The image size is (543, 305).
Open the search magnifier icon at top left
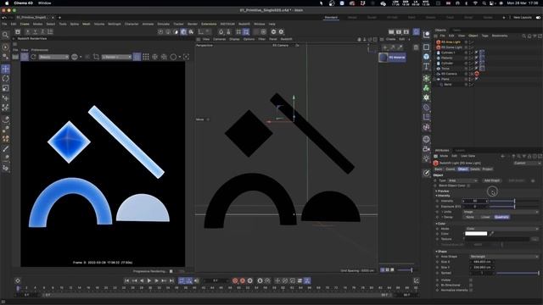tap(5, 35)
